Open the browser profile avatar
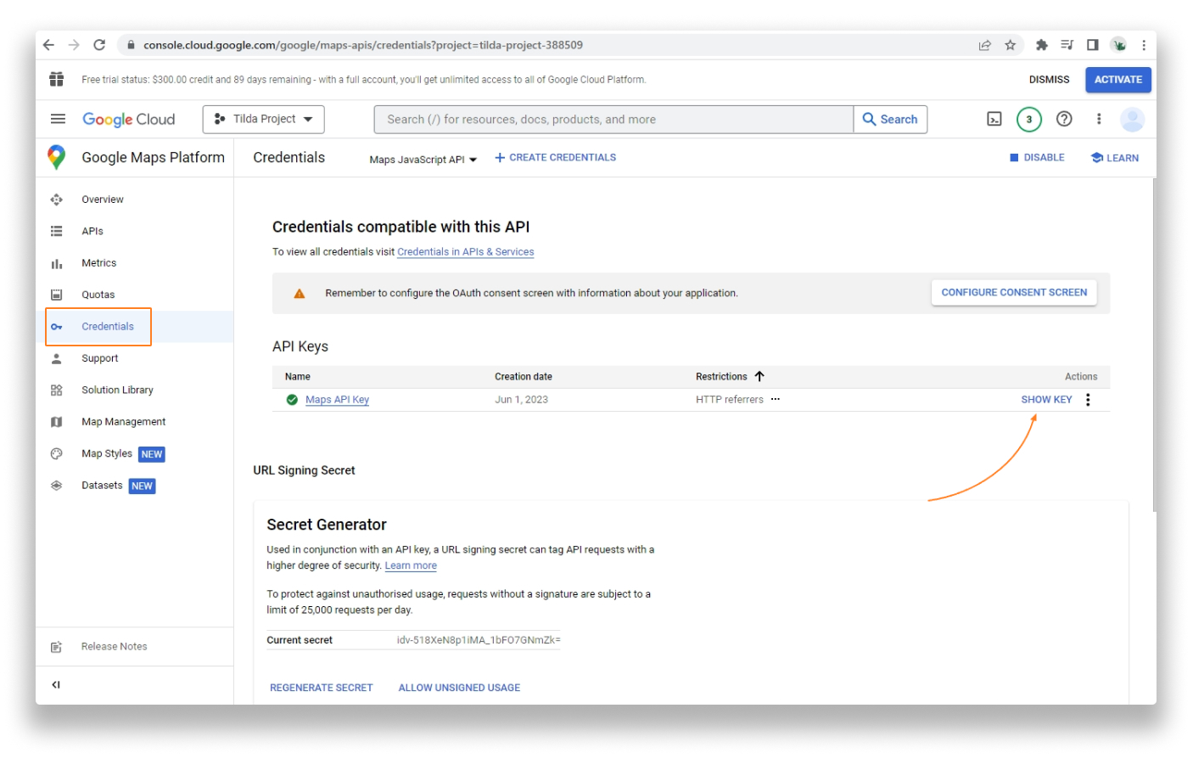This screenshot has width=1193, height=770. (x=1119, y=45)
